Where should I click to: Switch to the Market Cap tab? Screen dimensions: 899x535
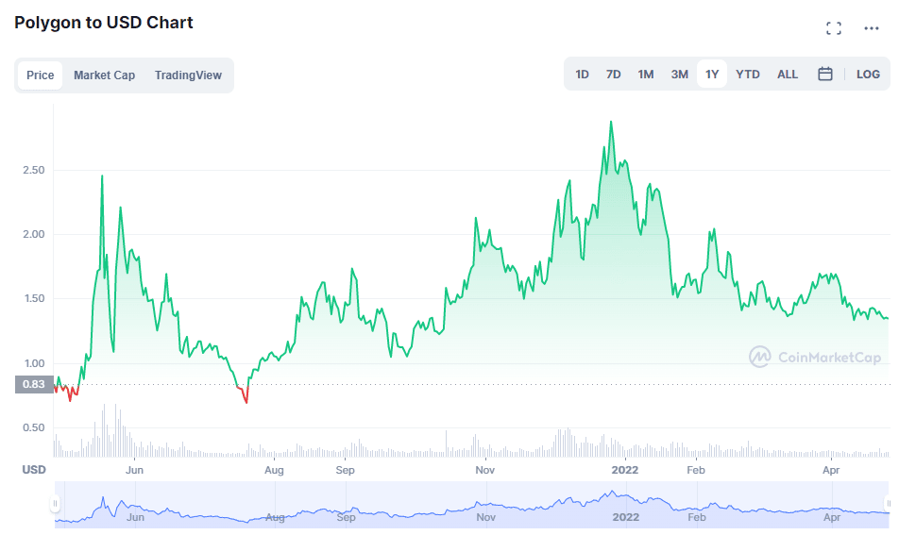click(x=104, y=75)
